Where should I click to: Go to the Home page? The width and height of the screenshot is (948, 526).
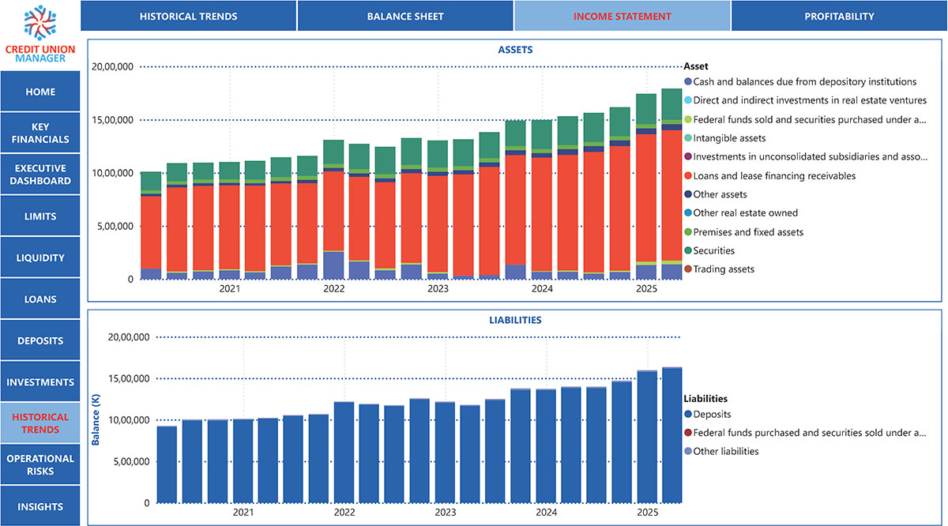tap(40, 92)
